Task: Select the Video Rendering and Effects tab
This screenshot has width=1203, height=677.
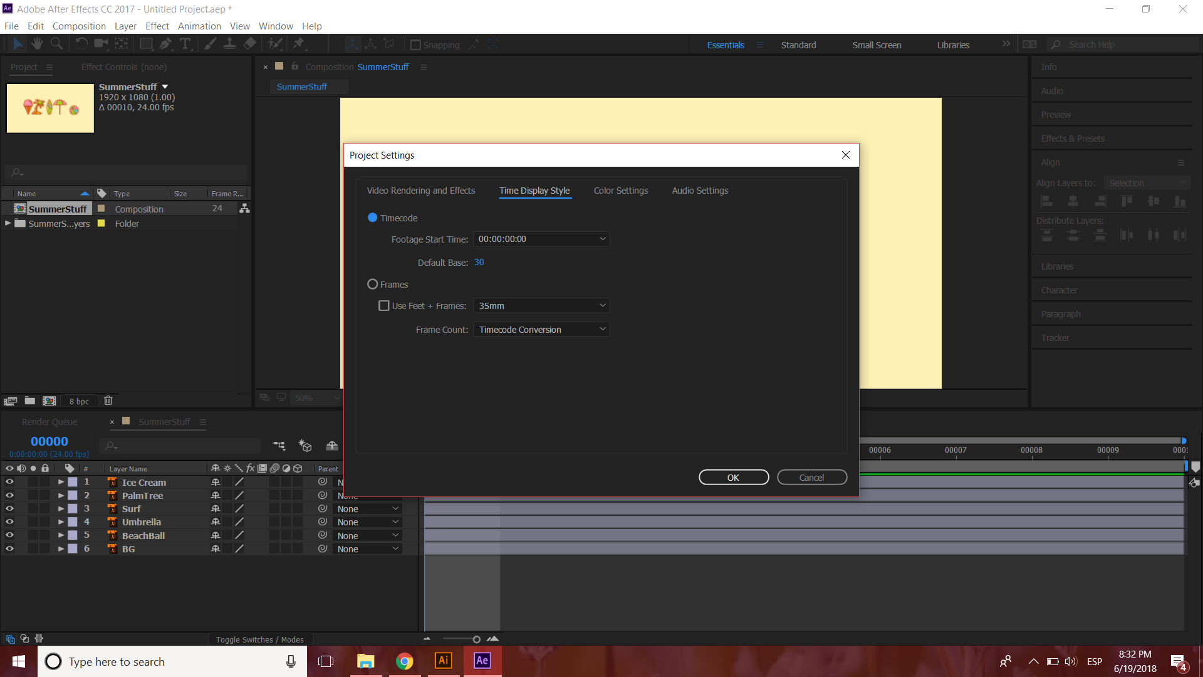Action: coord(422,190)
